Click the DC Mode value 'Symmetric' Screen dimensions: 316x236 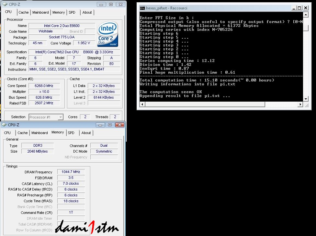[104, 151]
